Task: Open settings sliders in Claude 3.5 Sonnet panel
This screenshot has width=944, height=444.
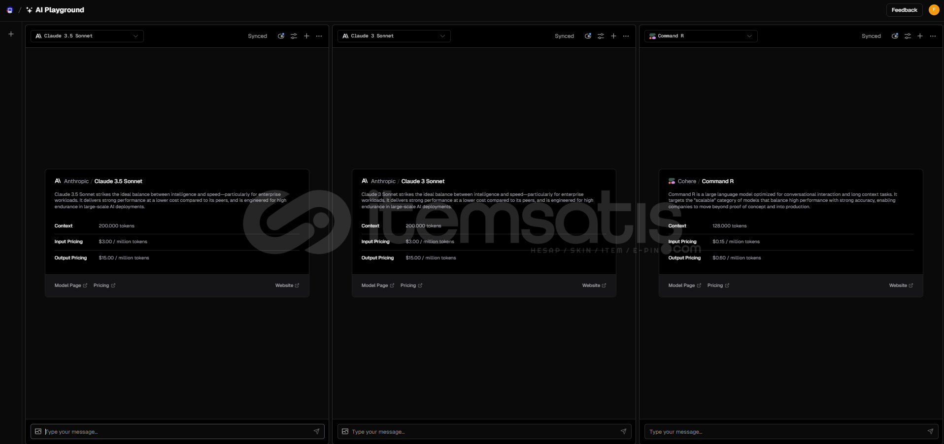Action: point(294,36)
